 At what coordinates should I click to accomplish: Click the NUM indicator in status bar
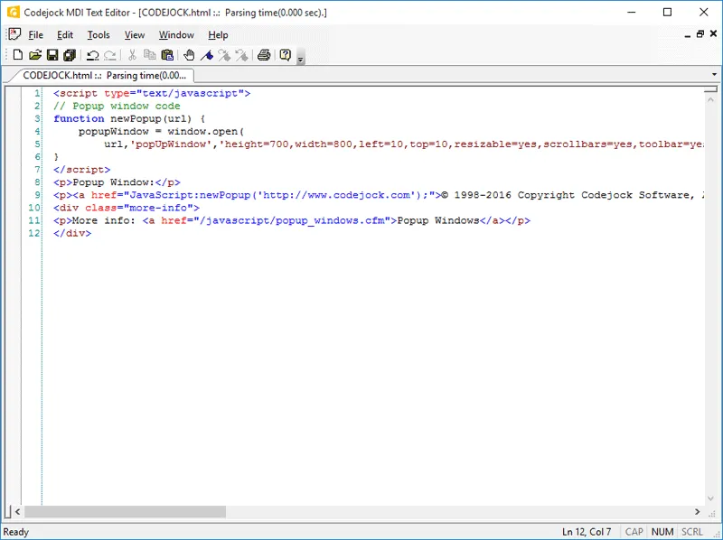[x=662, y=532]
